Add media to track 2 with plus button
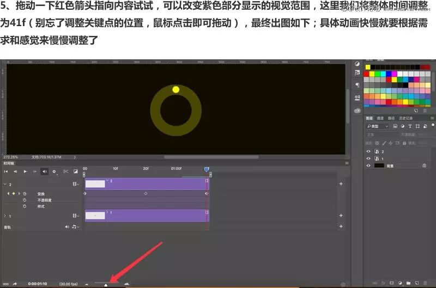 click(x=341, y=184)
